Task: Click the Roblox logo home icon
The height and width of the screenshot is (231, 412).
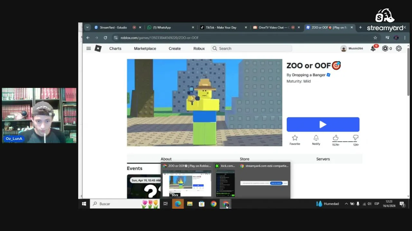Action: [98, 48]
